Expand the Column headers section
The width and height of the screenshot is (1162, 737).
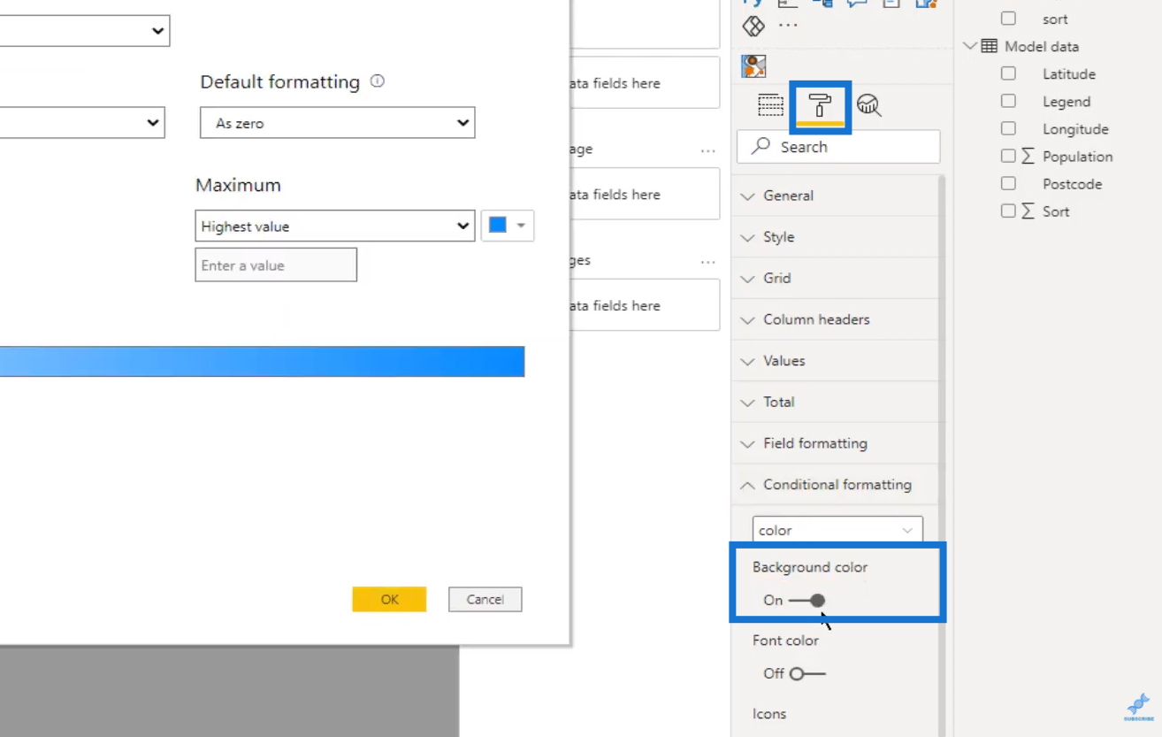pyautogui.click(x=835, y=319)
